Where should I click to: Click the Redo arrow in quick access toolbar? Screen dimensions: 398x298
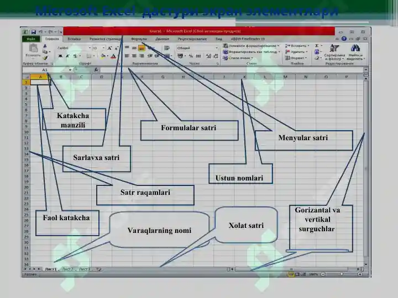50,32
